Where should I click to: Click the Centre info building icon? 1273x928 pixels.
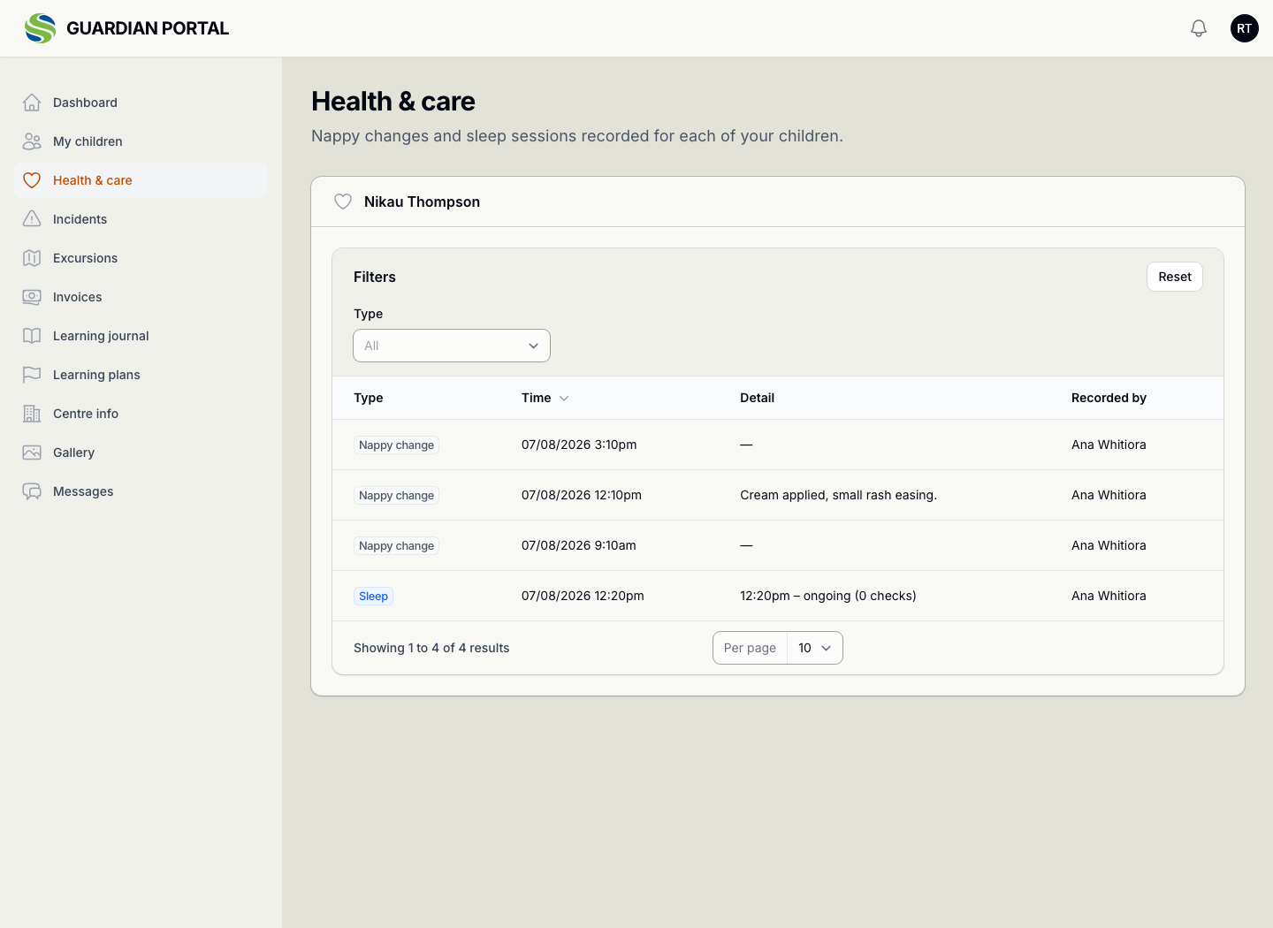[x=32, y=414]
